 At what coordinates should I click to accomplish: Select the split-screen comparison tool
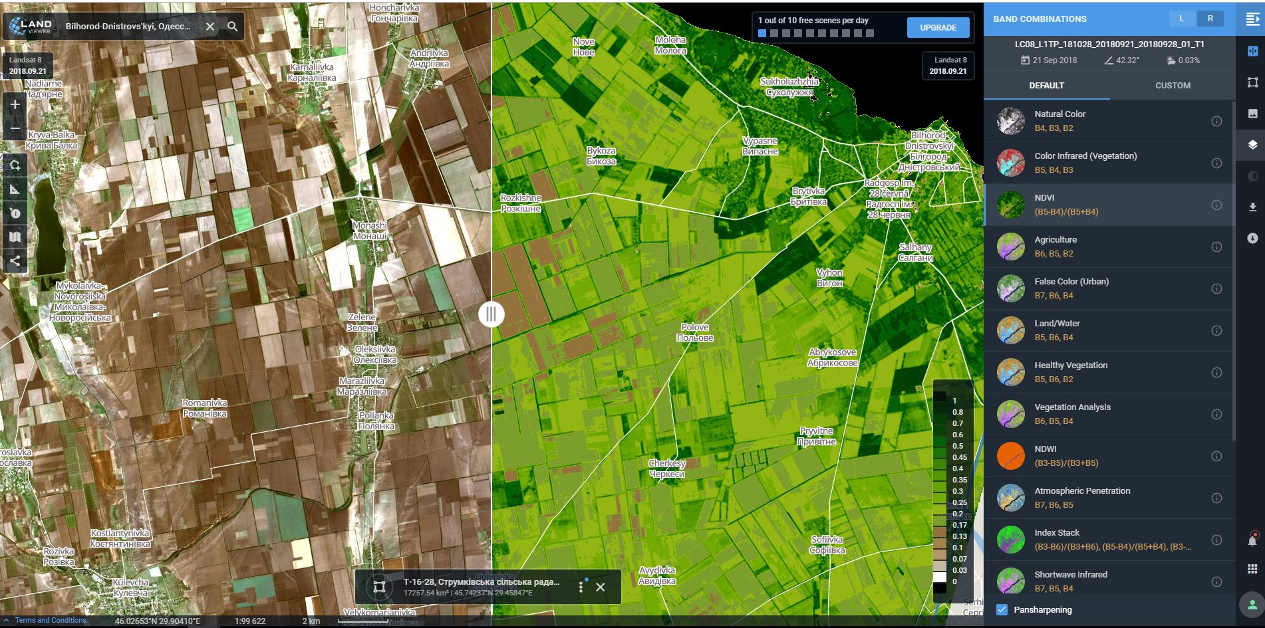(1253, 50)
